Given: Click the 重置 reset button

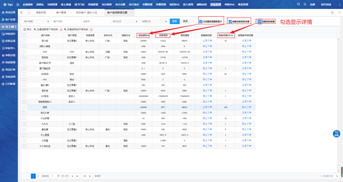Looking at the screenshot, I should [x=185, y=21].
